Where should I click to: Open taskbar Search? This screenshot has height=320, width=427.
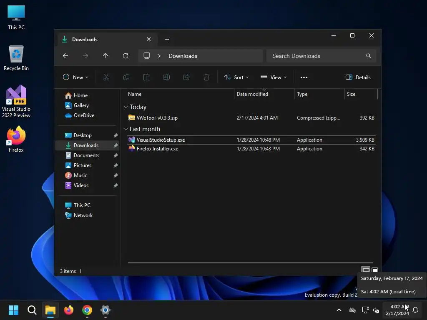(32, 310)
